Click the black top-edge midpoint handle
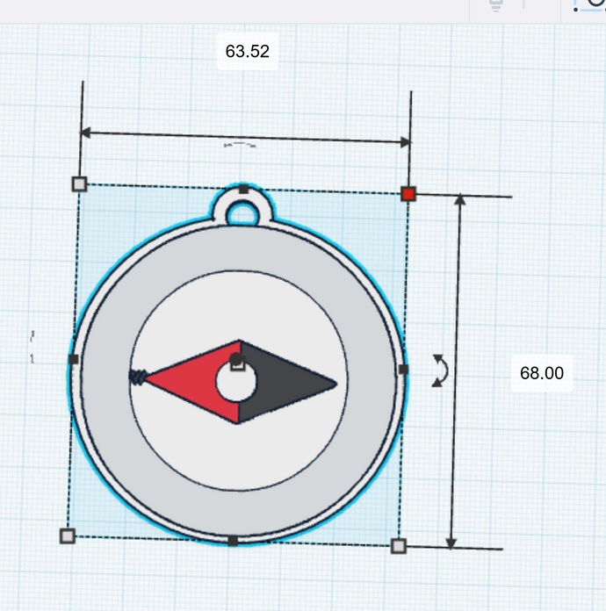Image resolution: width=606 pixels, height=611 pixels. (243, 189)
